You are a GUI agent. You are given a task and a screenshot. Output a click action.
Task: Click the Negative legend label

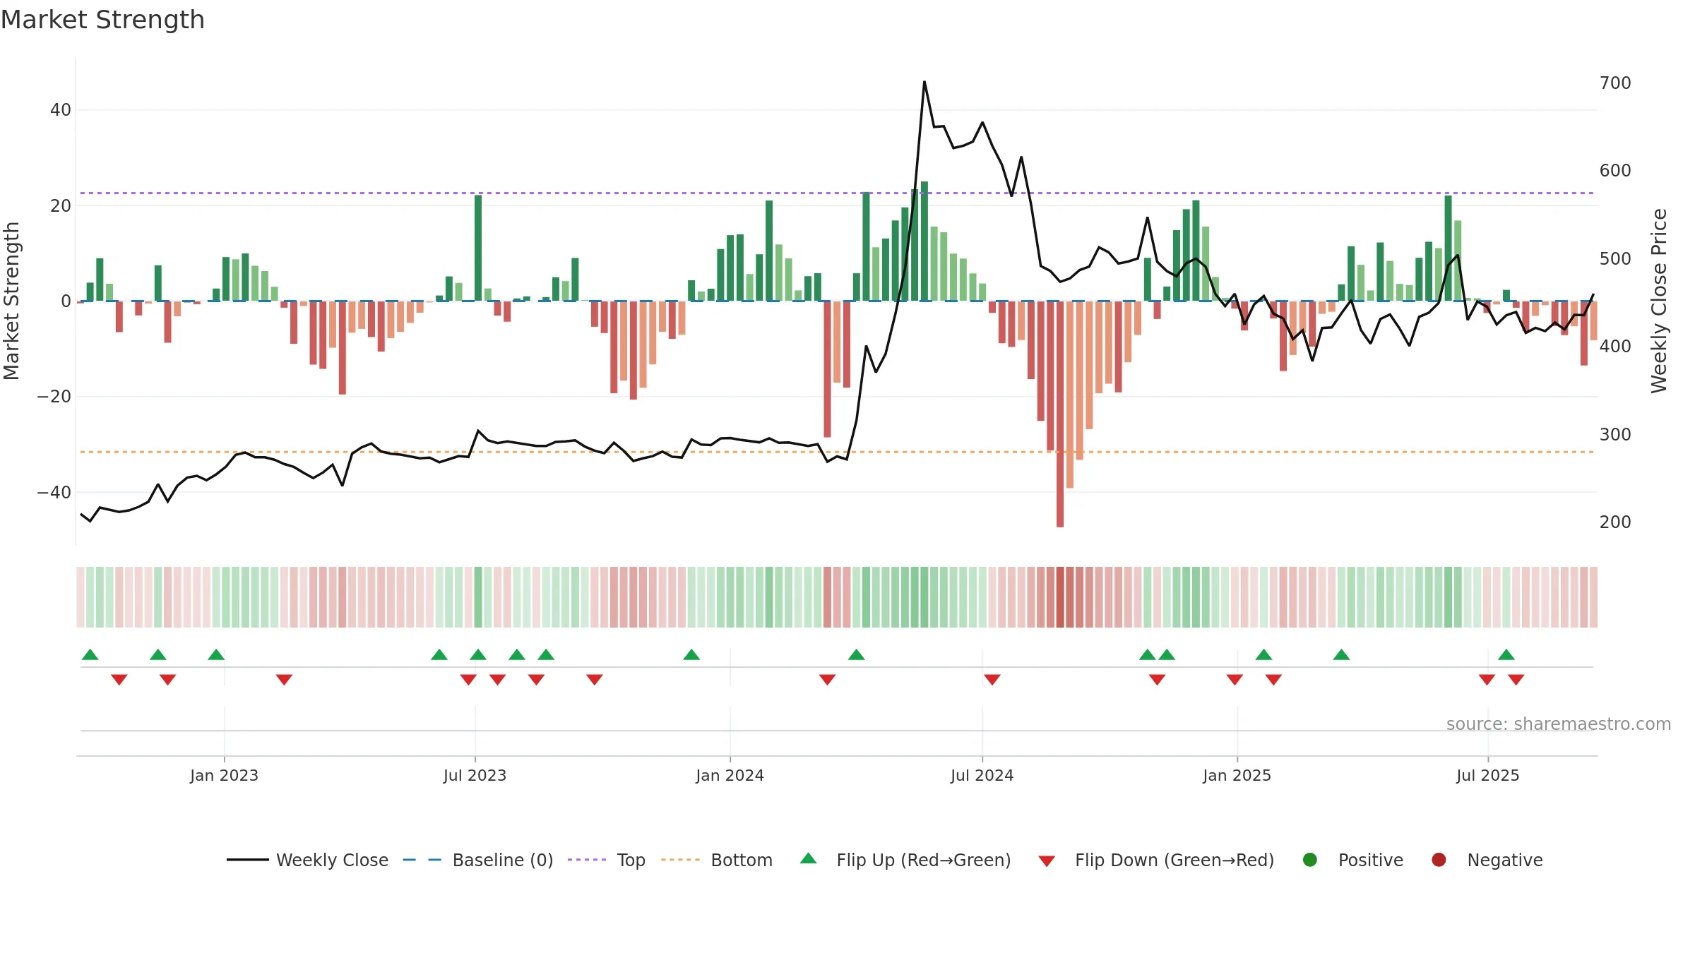1504,860
